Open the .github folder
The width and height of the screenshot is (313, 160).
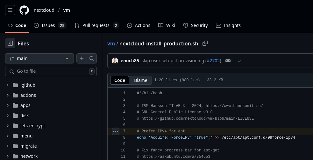click(28, 85)
